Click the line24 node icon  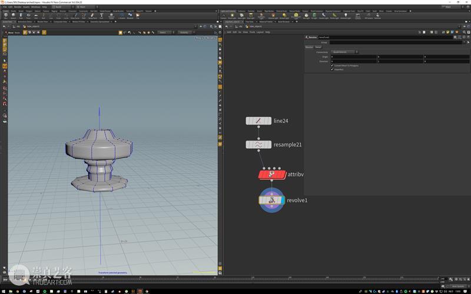(x=258, y=121)
